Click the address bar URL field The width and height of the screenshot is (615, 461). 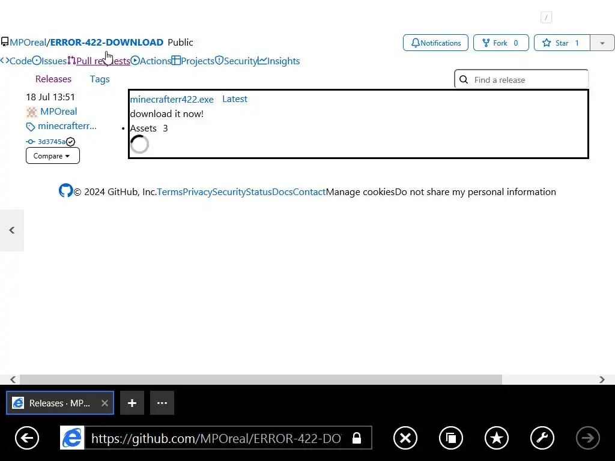tap(216, 438)
